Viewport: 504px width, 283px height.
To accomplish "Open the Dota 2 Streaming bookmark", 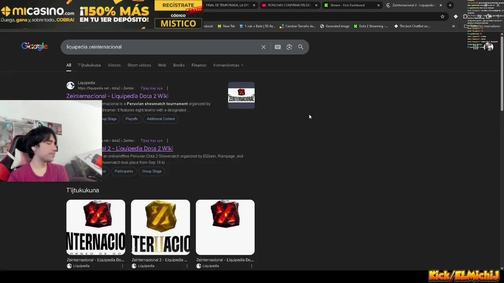I will 371,26.
